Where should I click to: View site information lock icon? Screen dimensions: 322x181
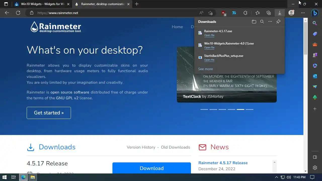[31, 13]
